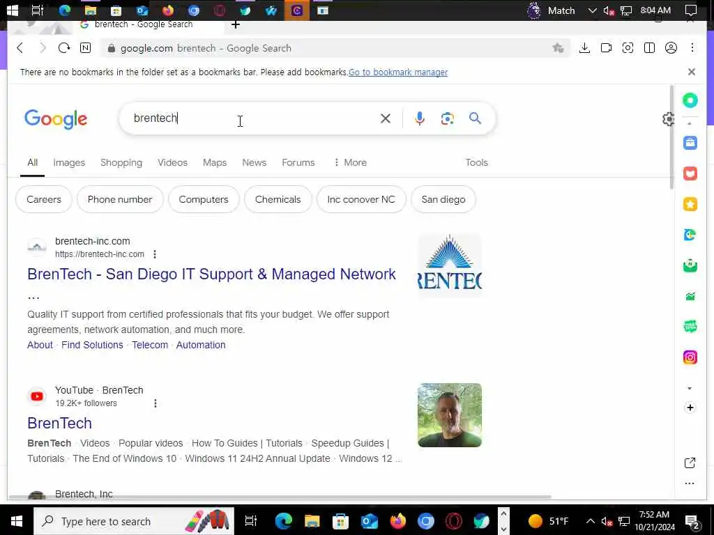Open the blue briefcase sidebar tool
Screen dimensions: 714x535
(690, 143)
